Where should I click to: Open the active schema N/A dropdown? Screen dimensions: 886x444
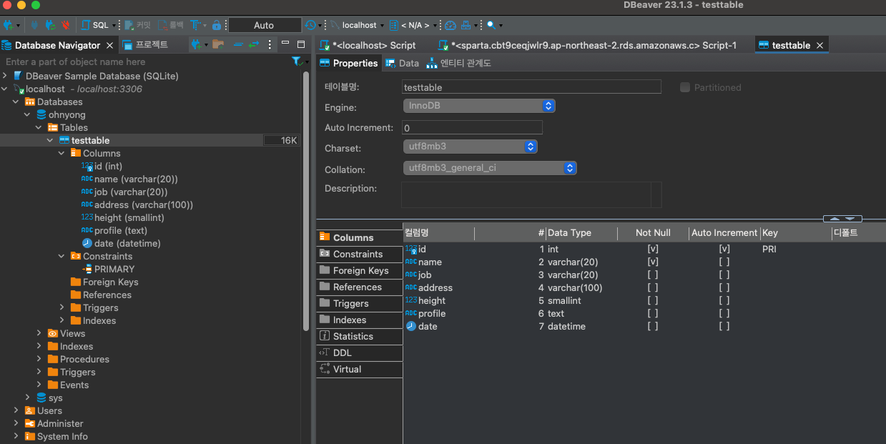[x=413, y=25]
